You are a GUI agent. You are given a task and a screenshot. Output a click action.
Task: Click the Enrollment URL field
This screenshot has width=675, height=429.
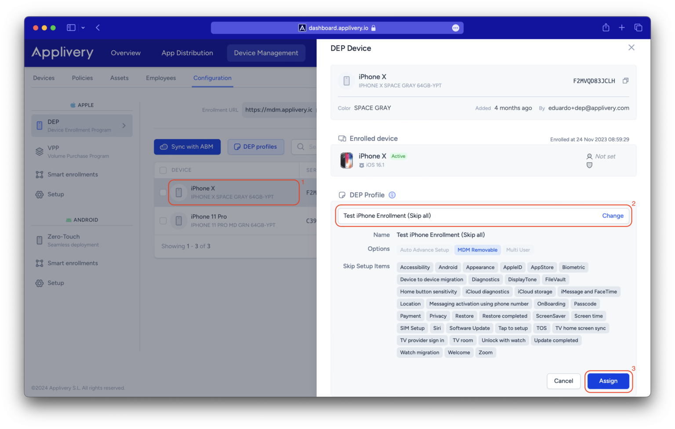click(x=279, y=110)
